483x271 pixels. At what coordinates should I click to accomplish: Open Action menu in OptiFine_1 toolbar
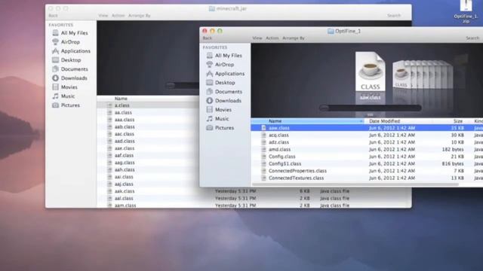click(272, 38)
